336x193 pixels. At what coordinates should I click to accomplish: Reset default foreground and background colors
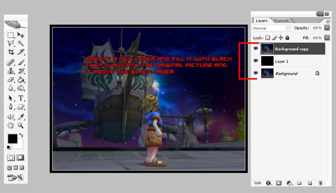(8, 147)
